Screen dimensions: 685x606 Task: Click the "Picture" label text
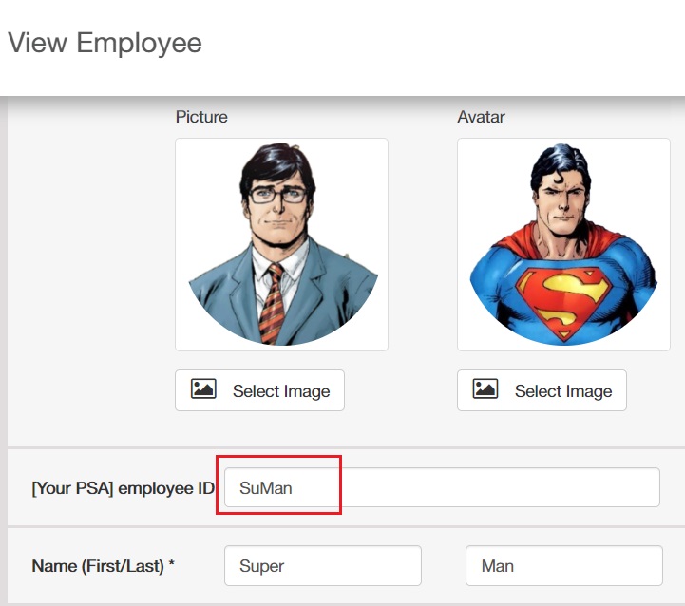click(201, 117)
